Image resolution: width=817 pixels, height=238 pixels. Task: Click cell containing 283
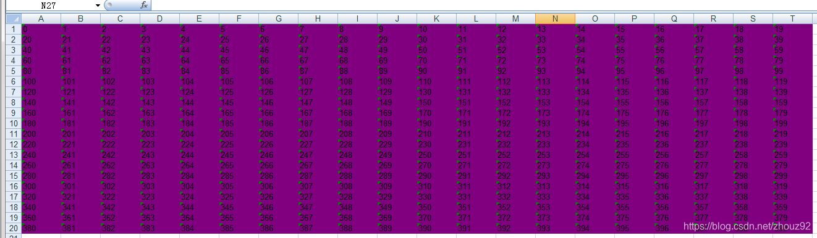[x=159, y=176]
